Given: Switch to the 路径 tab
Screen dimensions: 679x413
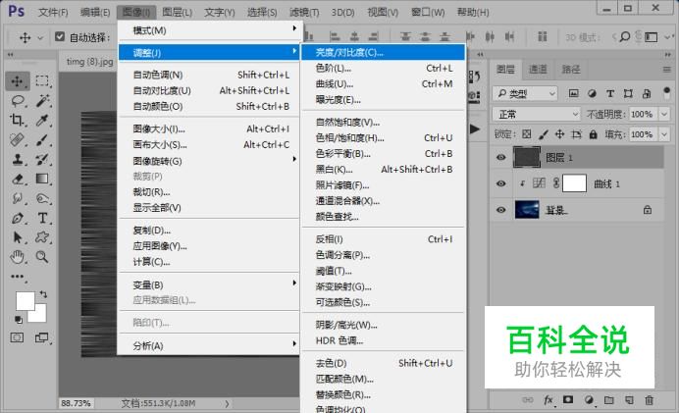Looking at the screenshot, I should tap(571, 70).
